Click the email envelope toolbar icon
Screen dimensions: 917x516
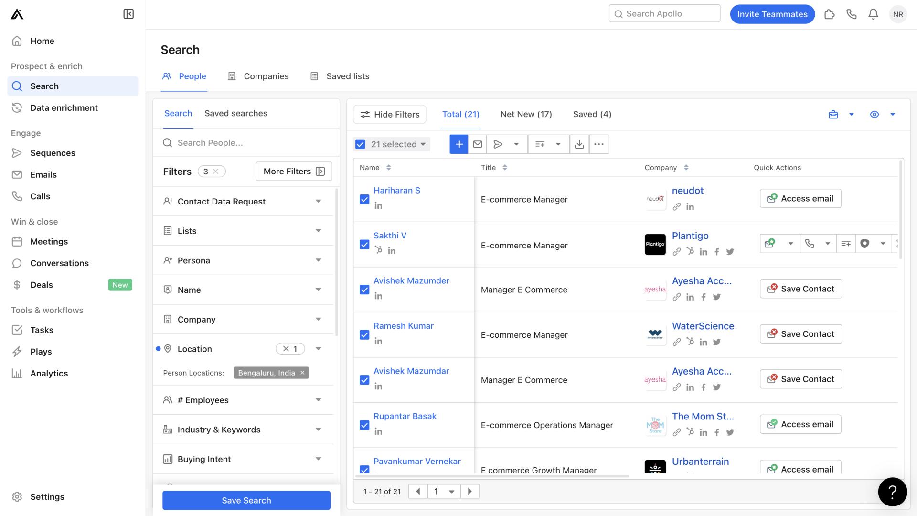tap(477, 144)
